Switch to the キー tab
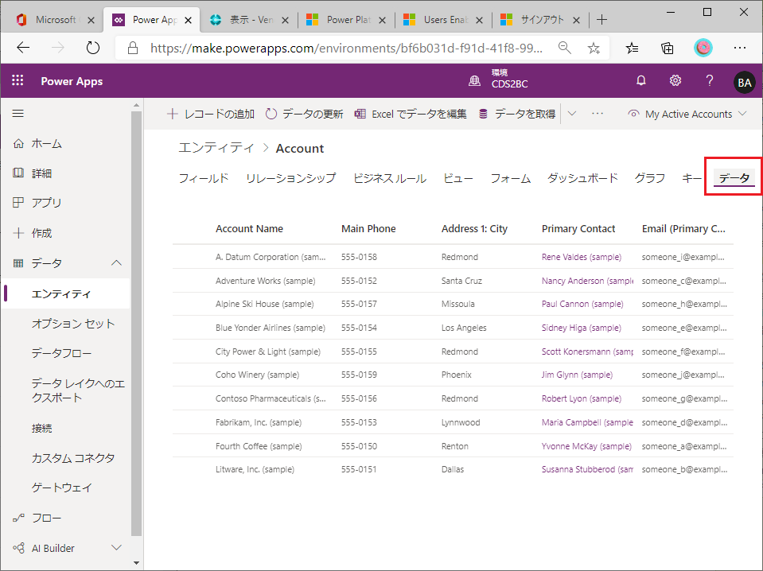Image resolution: width=763 pixels, height=571 pixels. coord(691,178)
